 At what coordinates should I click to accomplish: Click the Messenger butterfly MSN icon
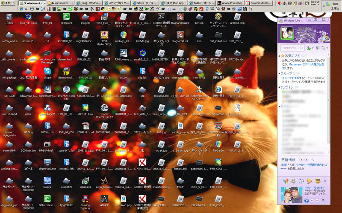tap(285, 181)
